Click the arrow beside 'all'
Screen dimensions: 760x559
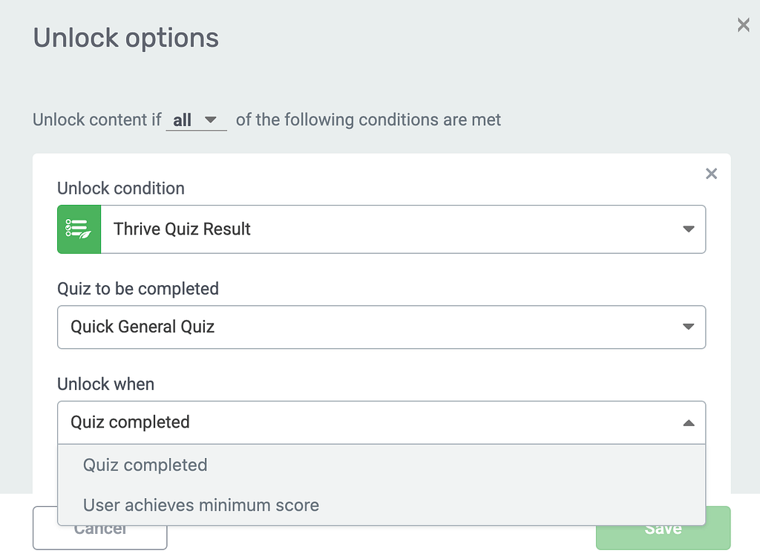[210, 120]
